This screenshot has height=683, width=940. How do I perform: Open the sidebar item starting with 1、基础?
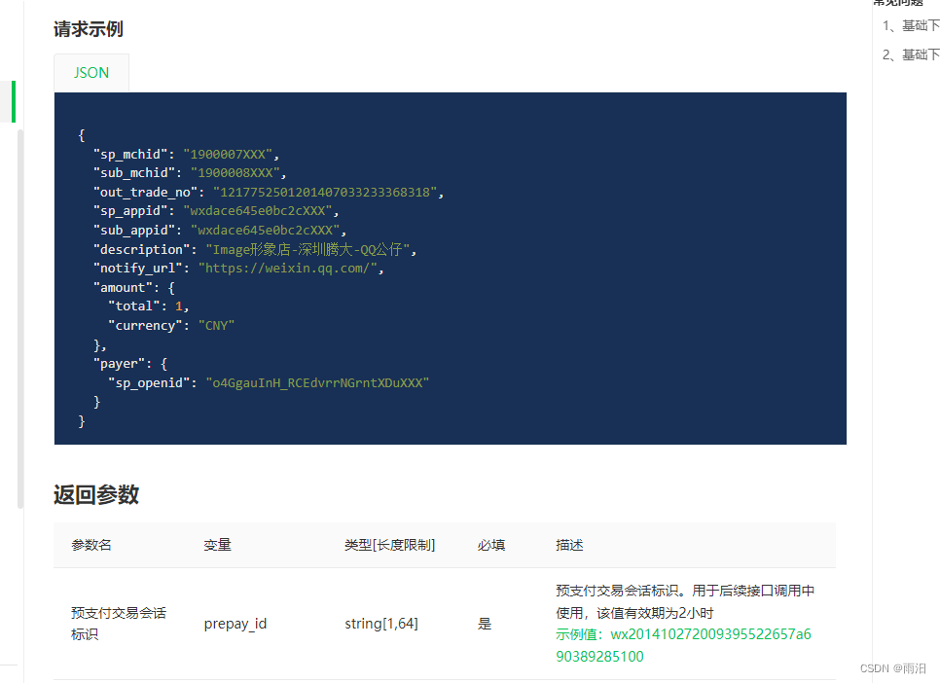click(911, 25)
